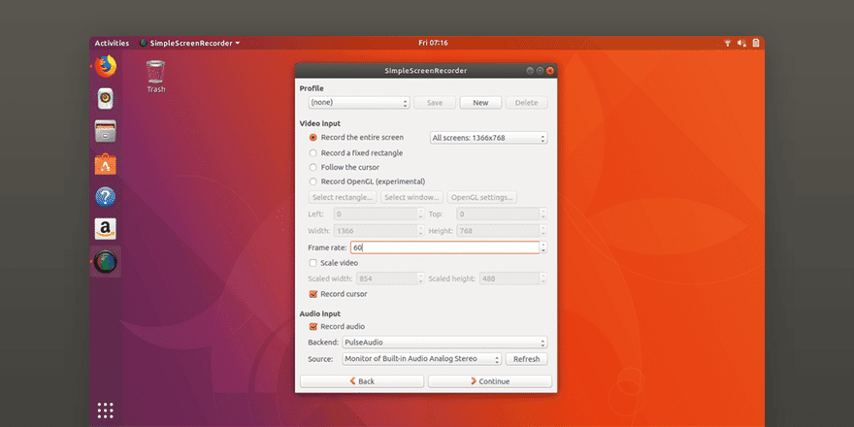Viewport: 854px width, 427px height.
Task: Launch Rhythmbox music player from dock
Action: (x=106, y=98)
